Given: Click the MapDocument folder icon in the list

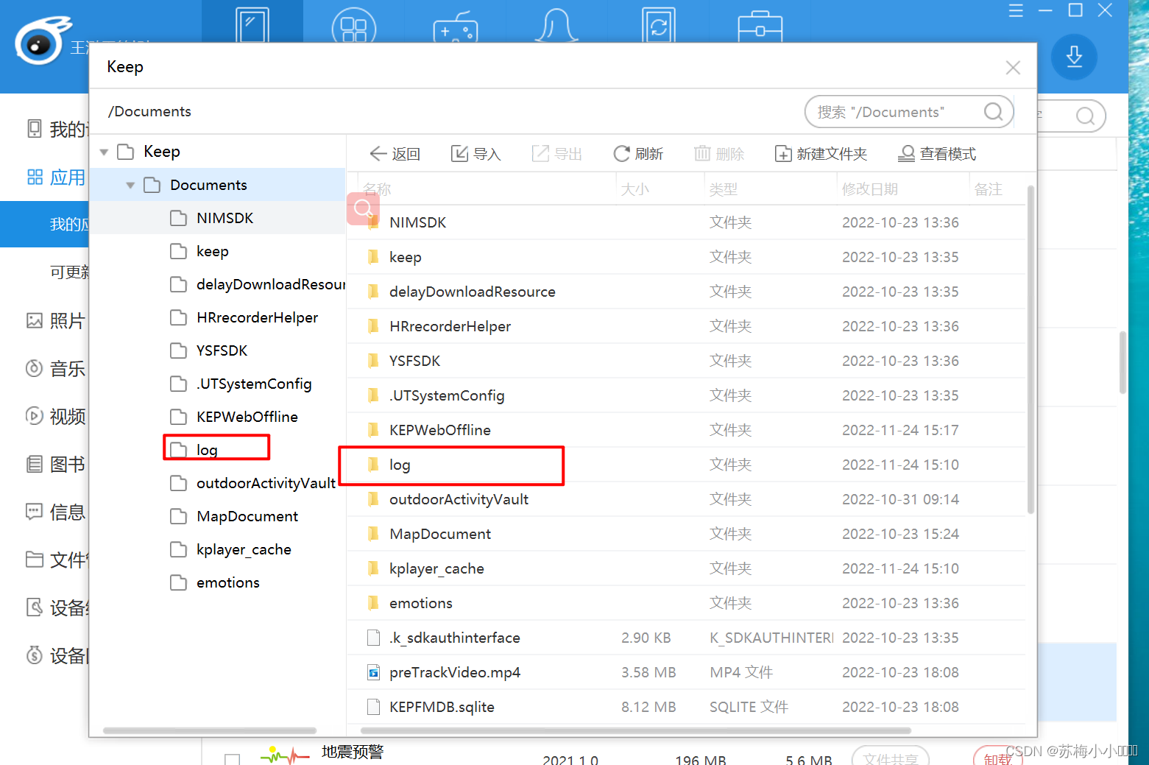Looking at the screenshot, I should tap(373, 534).
